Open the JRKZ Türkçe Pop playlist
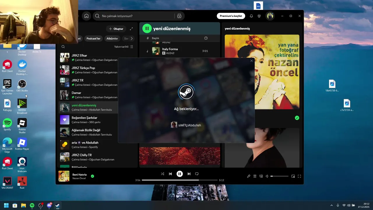 point(88,70)
